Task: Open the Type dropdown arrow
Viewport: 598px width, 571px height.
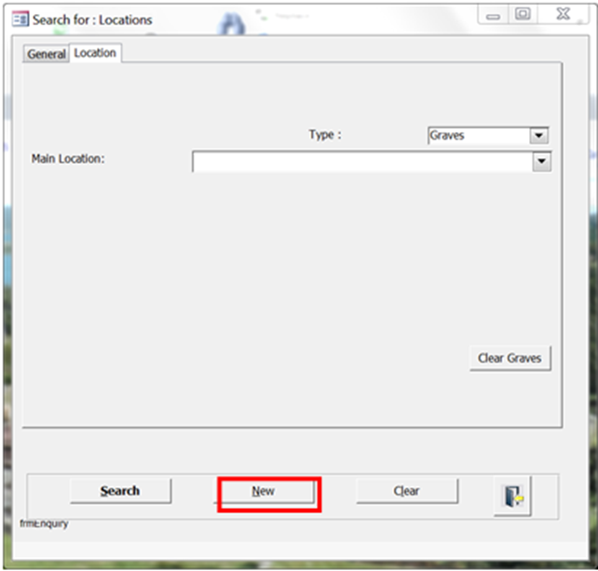Action: (x=538, y=135)
